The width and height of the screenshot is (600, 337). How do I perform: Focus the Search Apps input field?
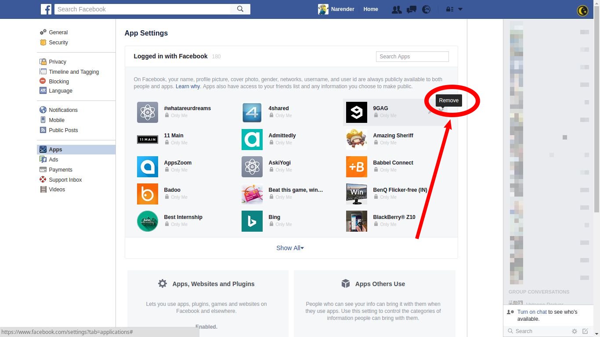412,57
